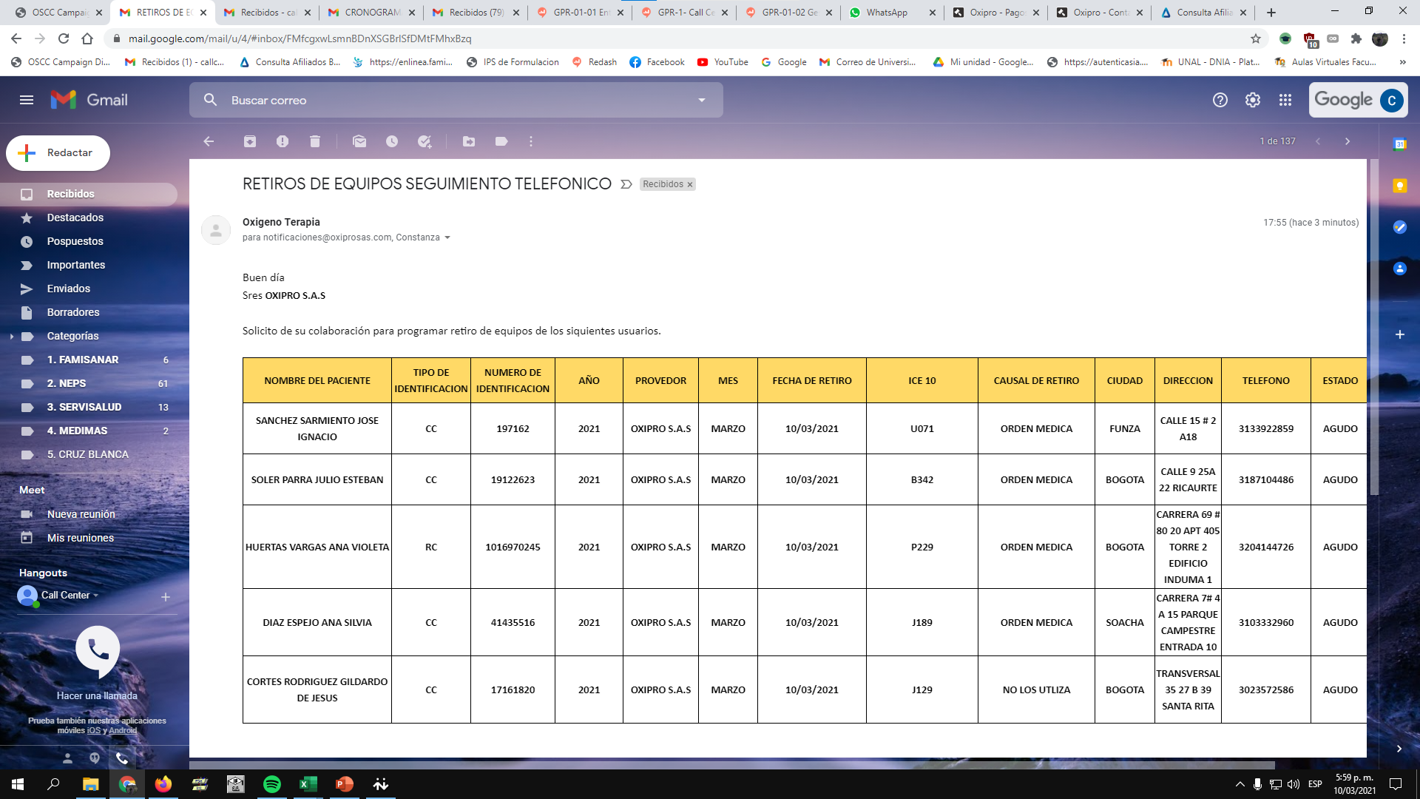Open the Facebook bookmark
This screenshot has width=1420, height=799.
point(657,62)
